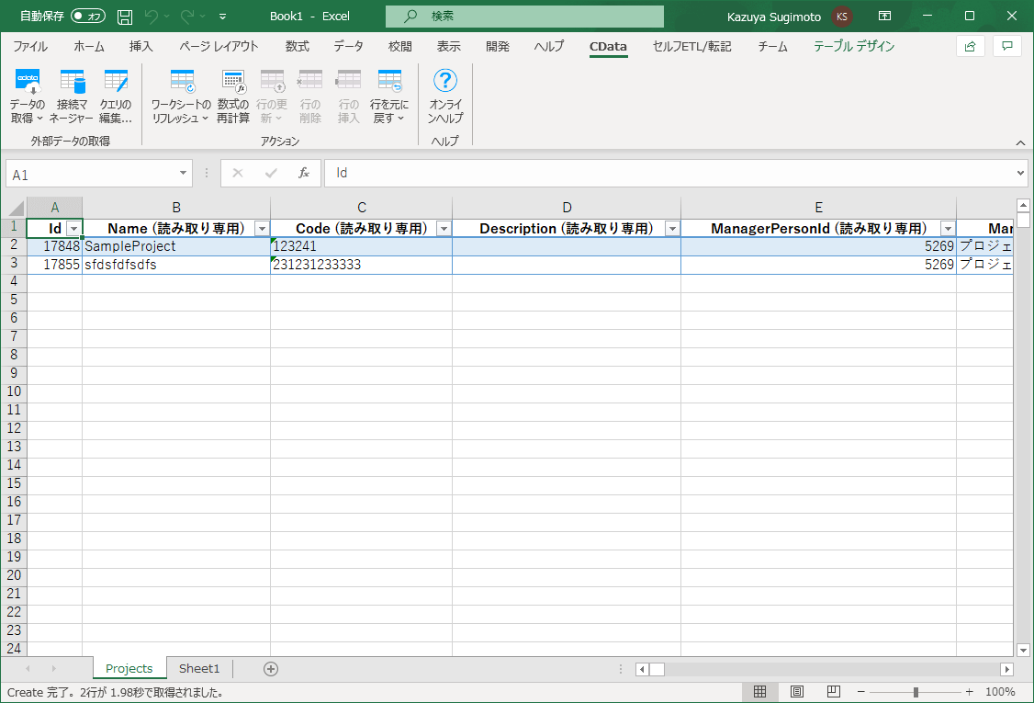Image resolution: width=1034 pixels, height=703 pixels.
Task: Click the formula cancel X icon
Action: coord(238,173)
